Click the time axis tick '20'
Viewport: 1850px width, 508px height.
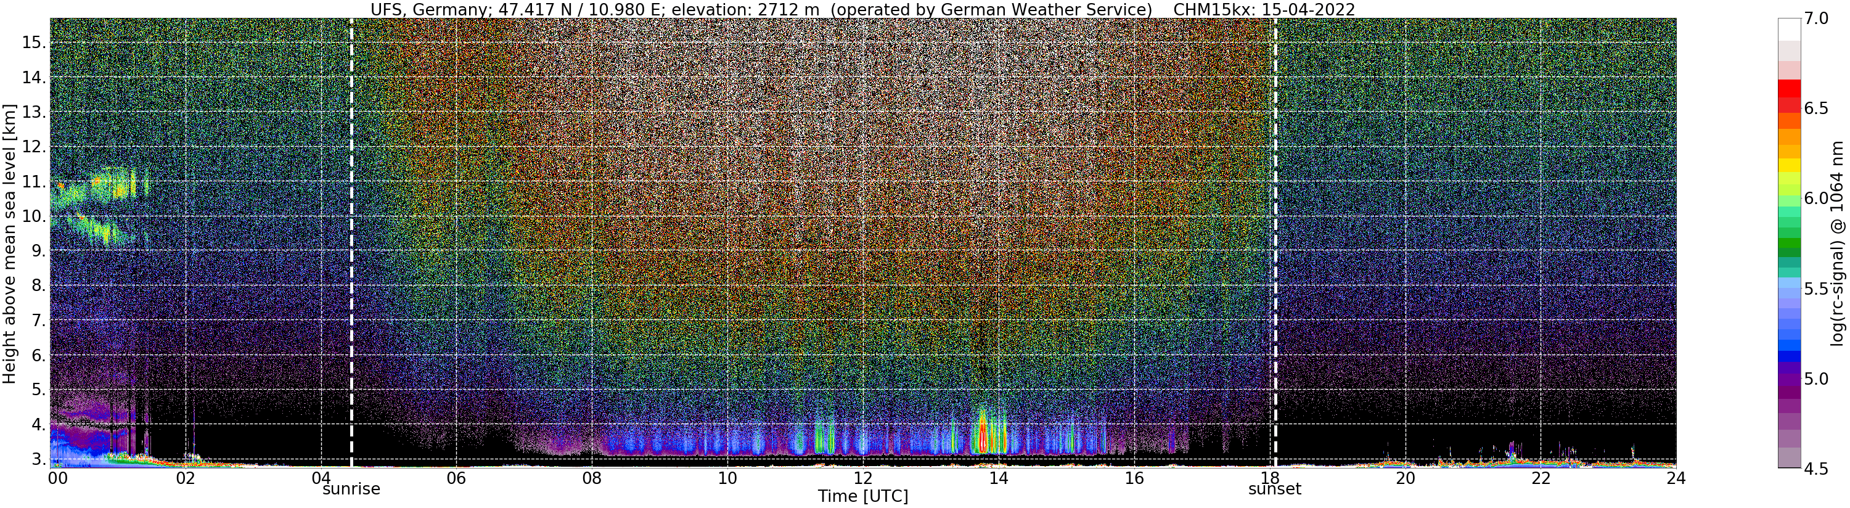1406,478
